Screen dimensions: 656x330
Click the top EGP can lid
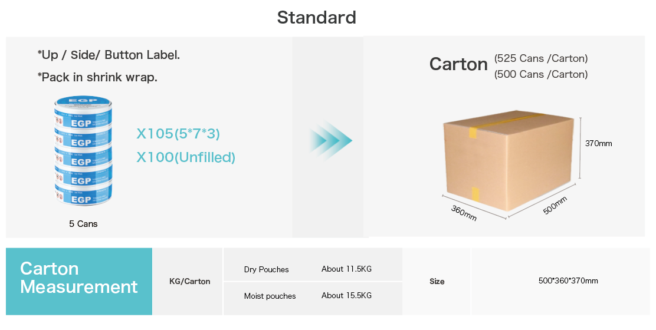pyautogui.click(x=82, y=103)
